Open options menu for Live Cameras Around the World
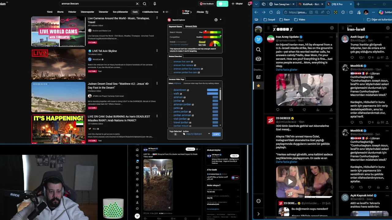The height and width of the screenshot is (220, 392). [x=157, y=18]
